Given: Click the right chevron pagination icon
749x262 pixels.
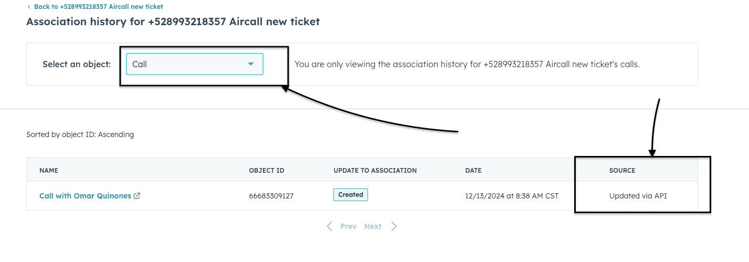Looking at the screenshot, I should 394,226.
